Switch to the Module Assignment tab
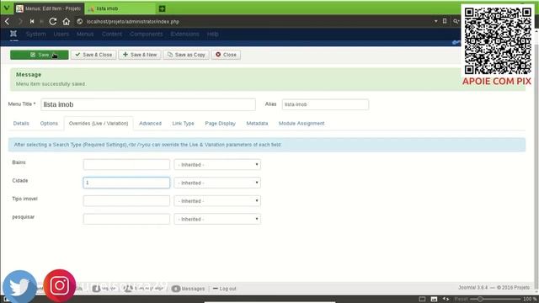 point(302,124)
